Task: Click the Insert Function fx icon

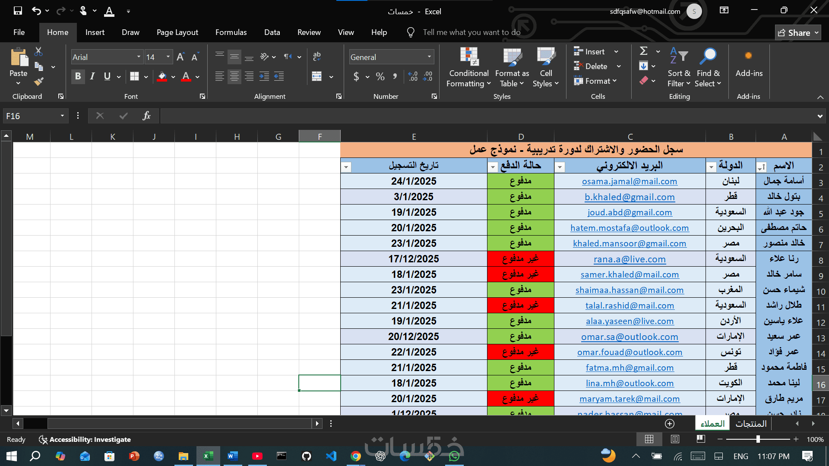Action: pos(146,116)
